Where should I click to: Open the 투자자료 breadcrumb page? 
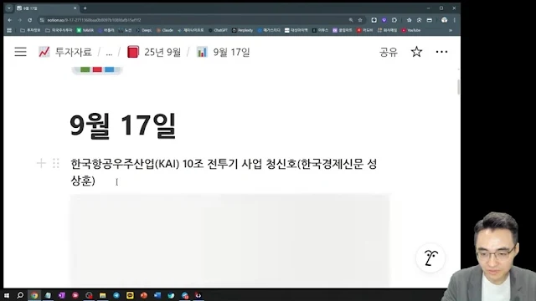[x=65, y=52]
